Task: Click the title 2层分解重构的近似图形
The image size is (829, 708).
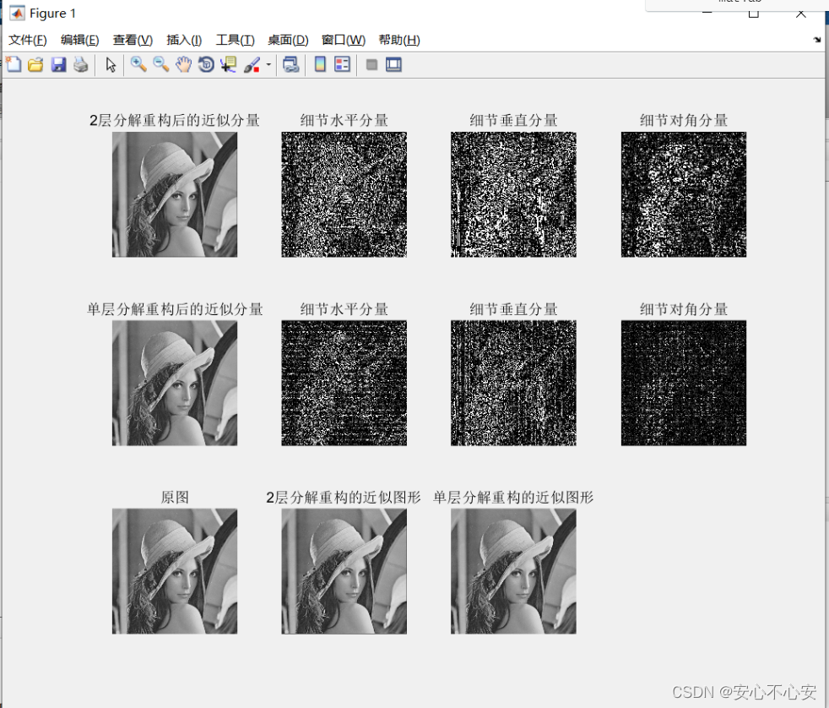Action: point(343,498)
